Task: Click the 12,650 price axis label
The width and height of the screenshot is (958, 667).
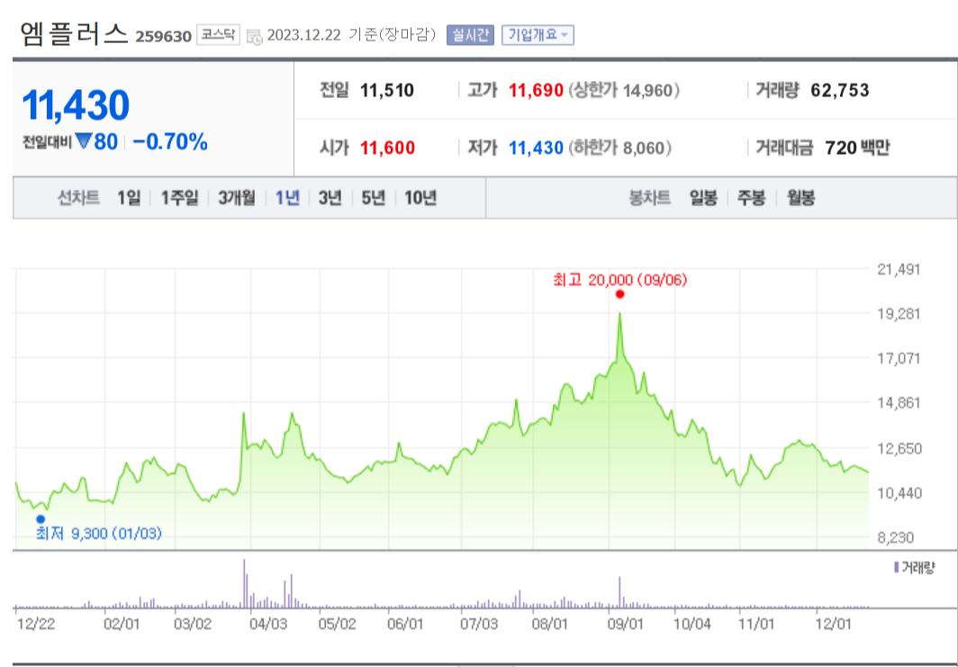Action: [899, 448]
